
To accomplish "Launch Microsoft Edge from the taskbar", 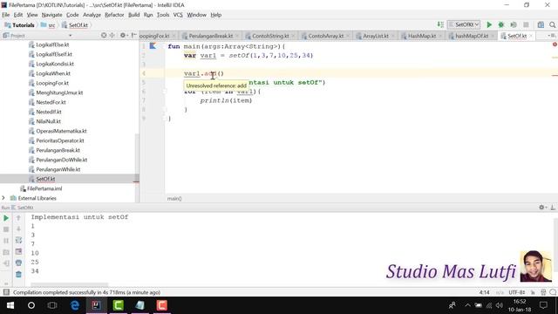I will coord(75,305).
